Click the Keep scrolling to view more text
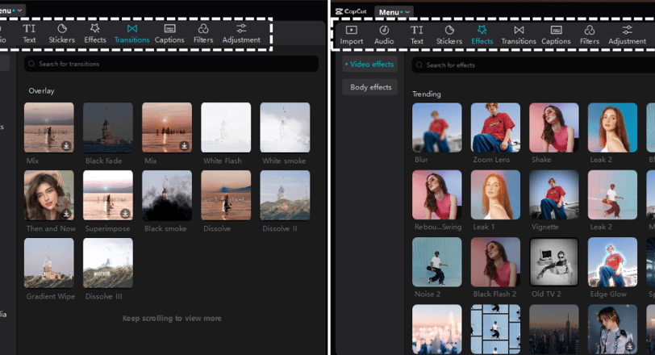Viewport: 655px width, 355px height. coord(172,318)
